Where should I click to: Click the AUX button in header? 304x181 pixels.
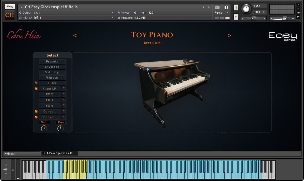298,13
